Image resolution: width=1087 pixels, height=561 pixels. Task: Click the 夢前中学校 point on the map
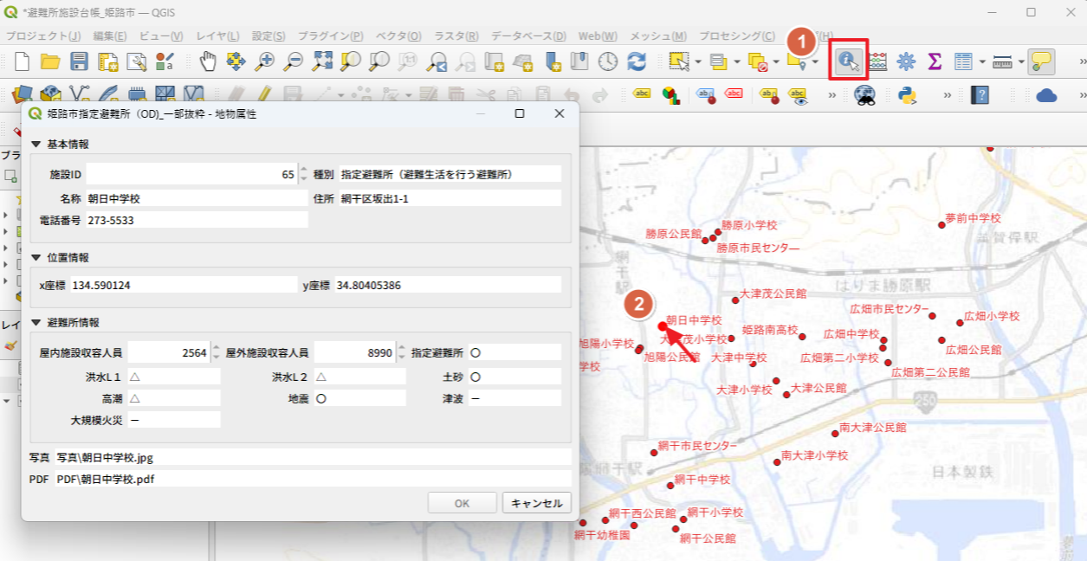click(941, 225)
